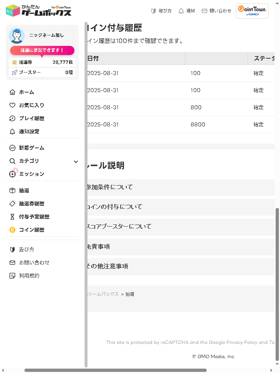Click the user avatar image
Screen dimensions: 280x373
click(17, 36)
